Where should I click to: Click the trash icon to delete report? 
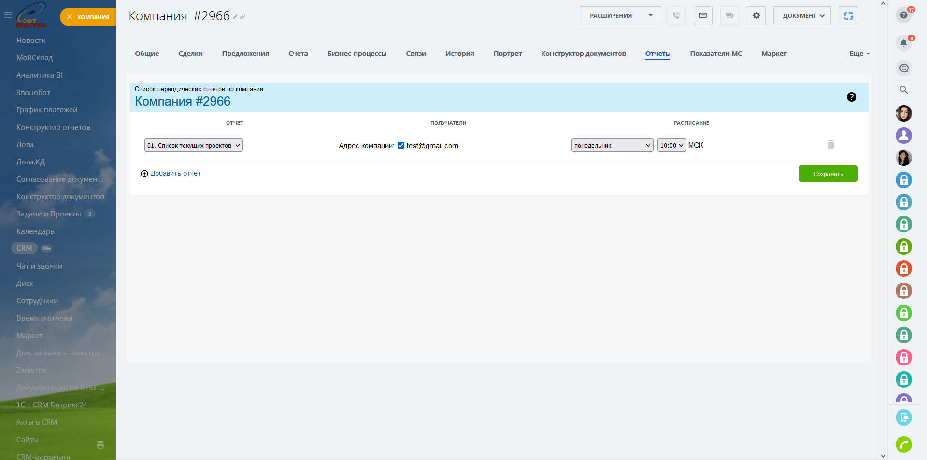click(830, 144)
